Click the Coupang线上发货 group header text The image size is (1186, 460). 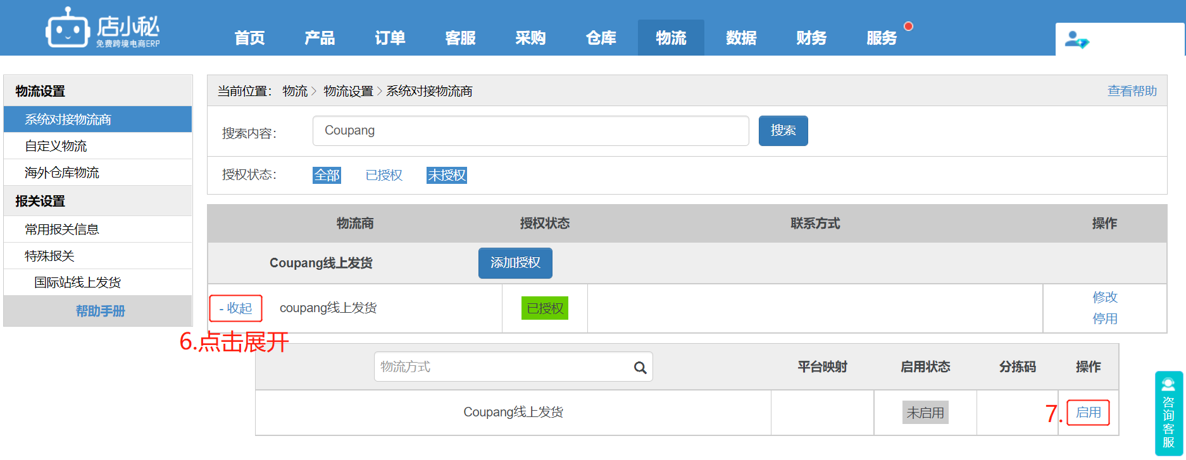(x=321, y=263)
